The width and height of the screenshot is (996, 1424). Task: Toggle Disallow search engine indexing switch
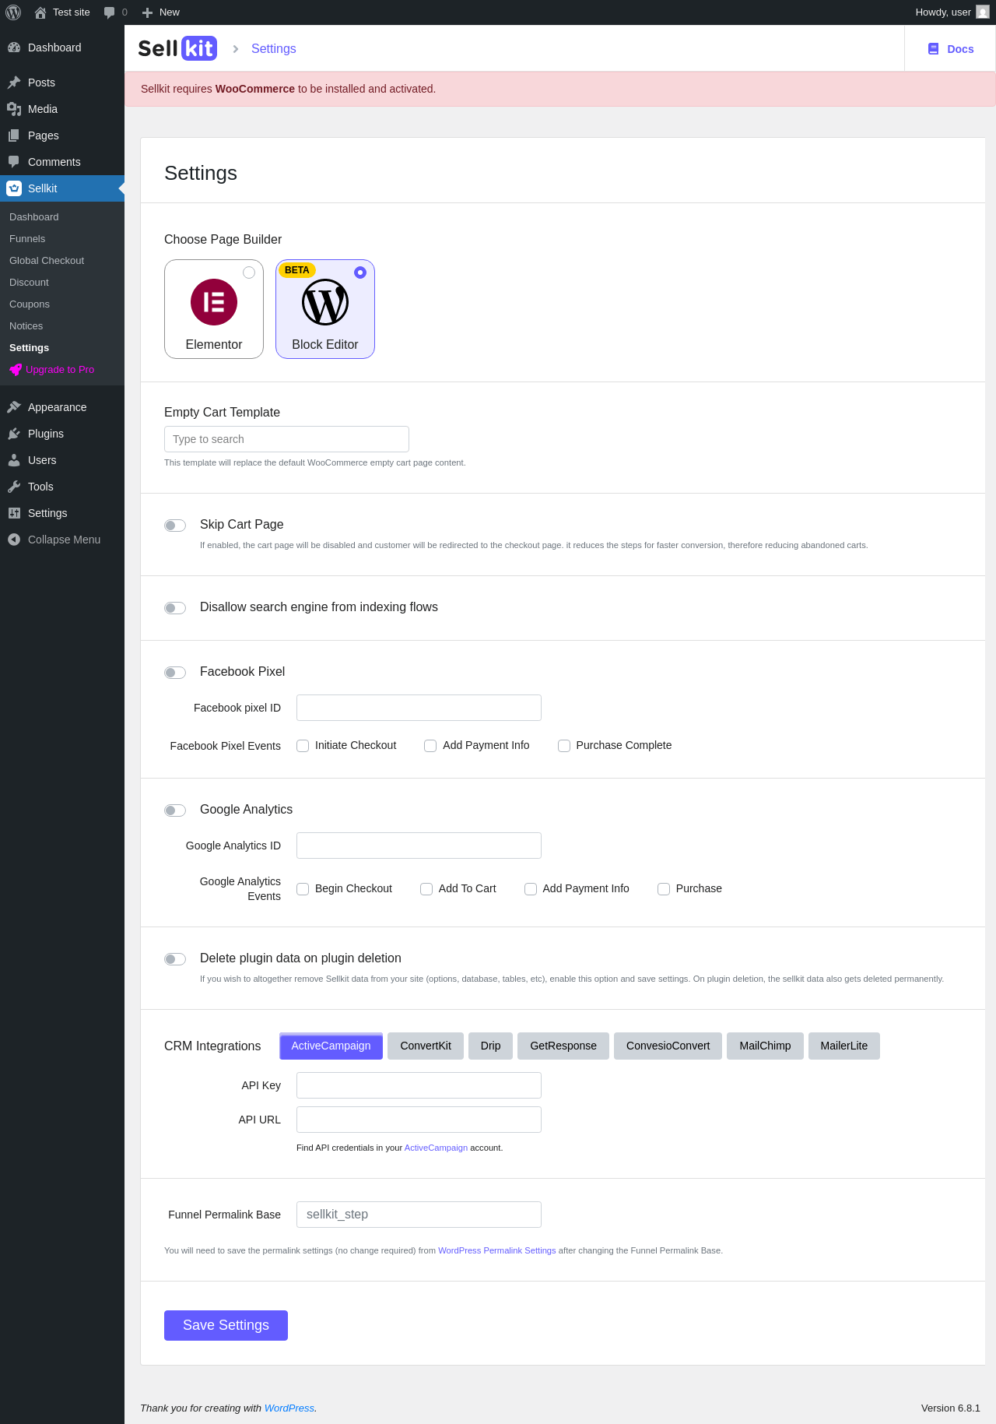(175, 608)
